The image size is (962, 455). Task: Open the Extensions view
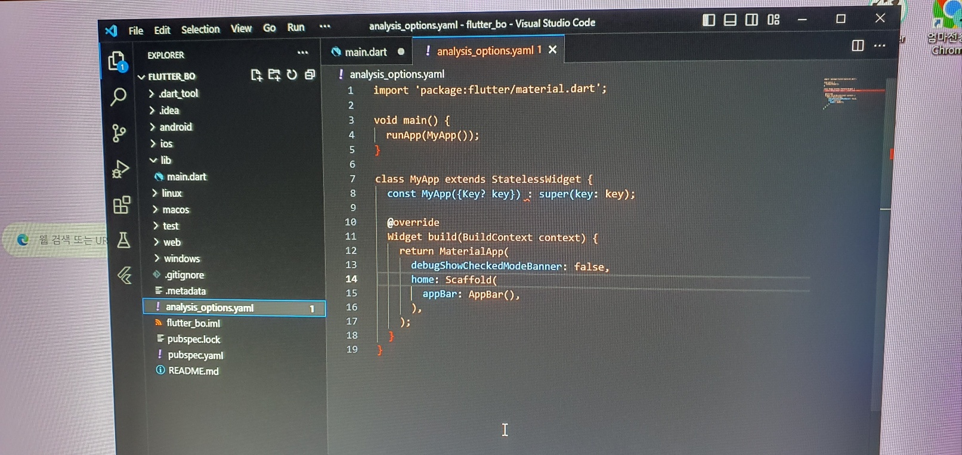[122, 205]
